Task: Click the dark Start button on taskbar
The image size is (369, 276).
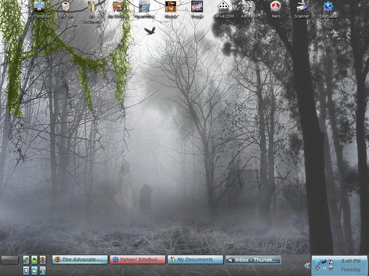Action: [10, 259]
